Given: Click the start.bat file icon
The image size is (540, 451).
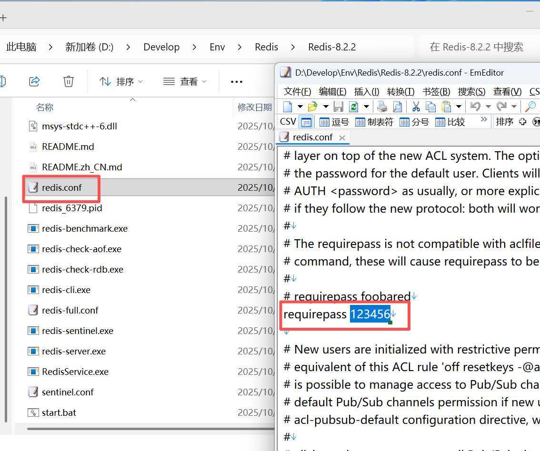Looking at the screenshot, I should (33, 412).
